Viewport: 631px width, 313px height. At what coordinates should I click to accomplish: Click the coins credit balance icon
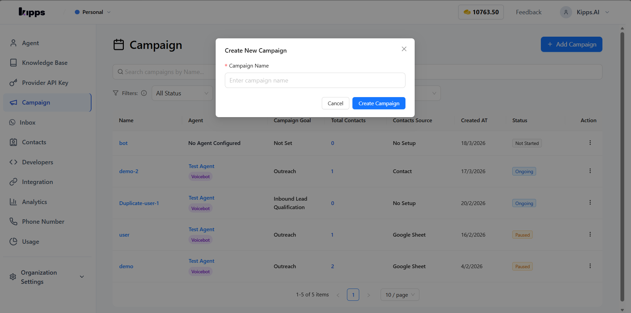(467, 12)
